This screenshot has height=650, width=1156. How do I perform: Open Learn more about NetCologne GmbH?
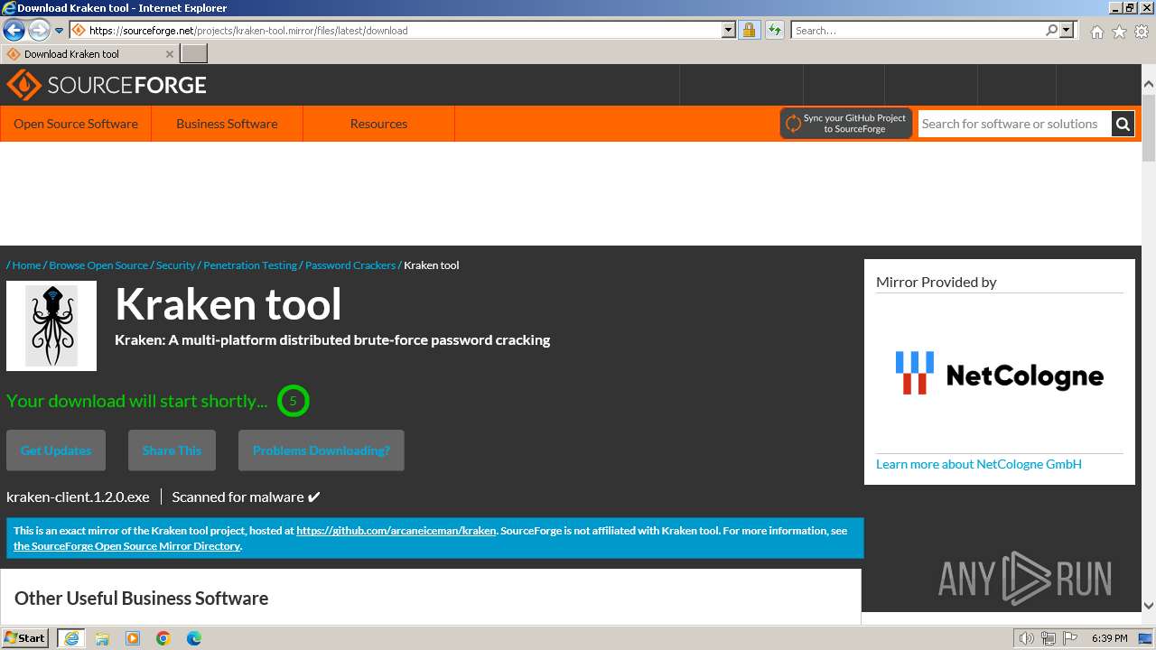tap(979, 464)
